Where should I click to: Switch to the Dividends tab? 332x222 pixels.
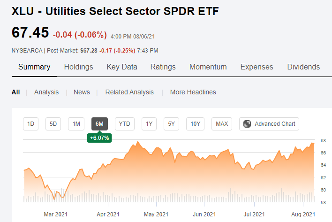[303, 67]
